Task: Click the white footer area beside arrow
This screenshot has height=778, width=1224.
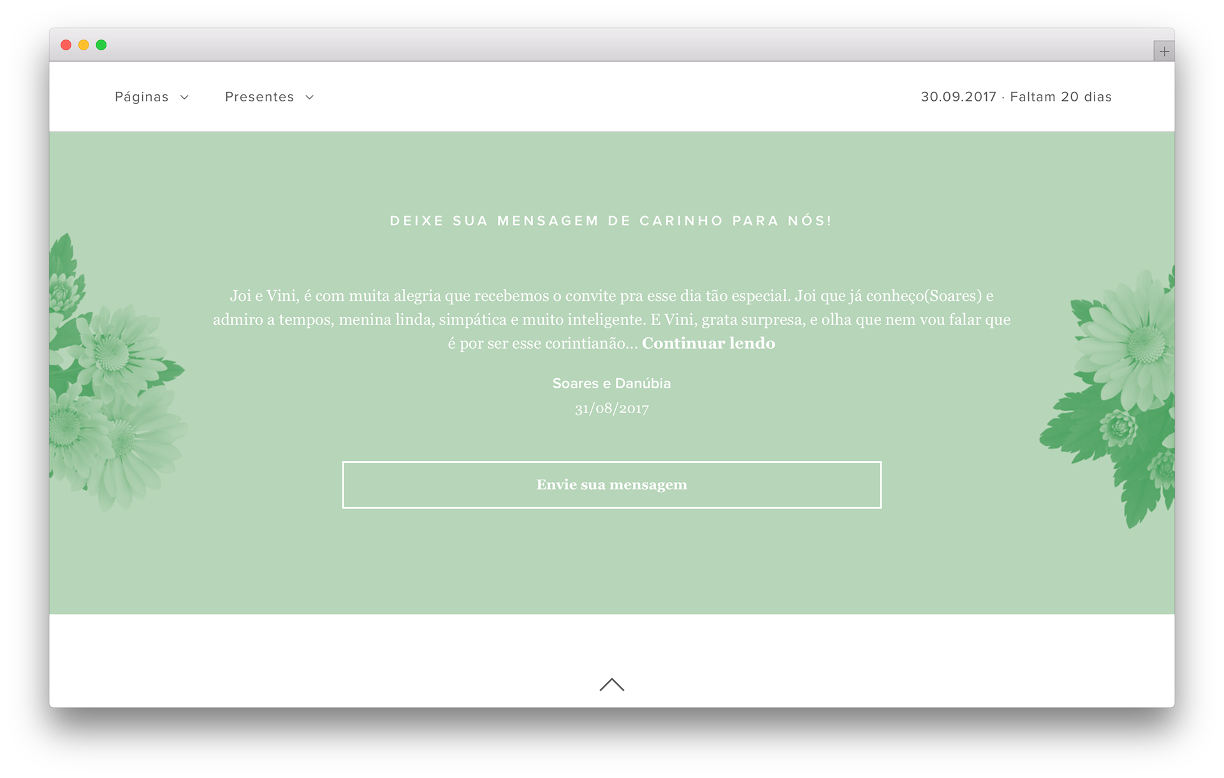Action: 319,661
